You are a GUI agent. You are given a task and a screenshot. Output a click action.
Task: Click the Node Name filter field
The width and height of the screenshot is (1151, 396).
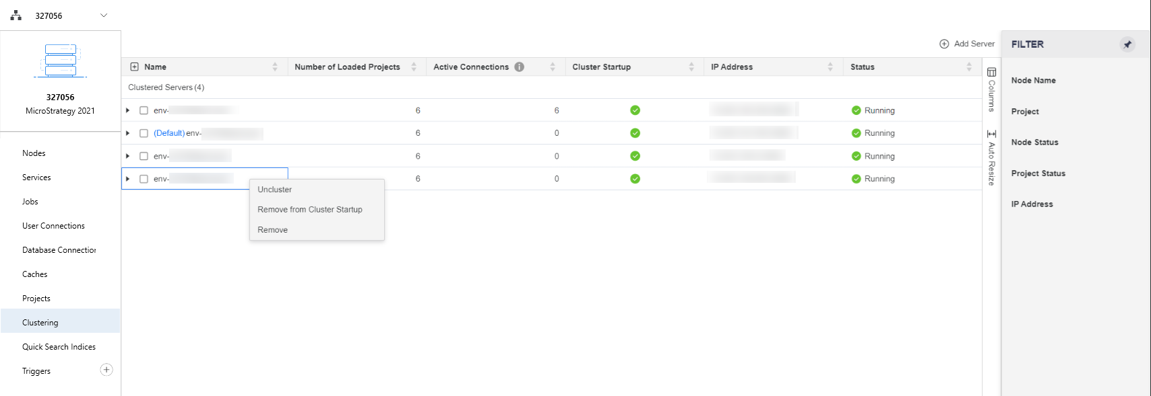[1034, 81]
